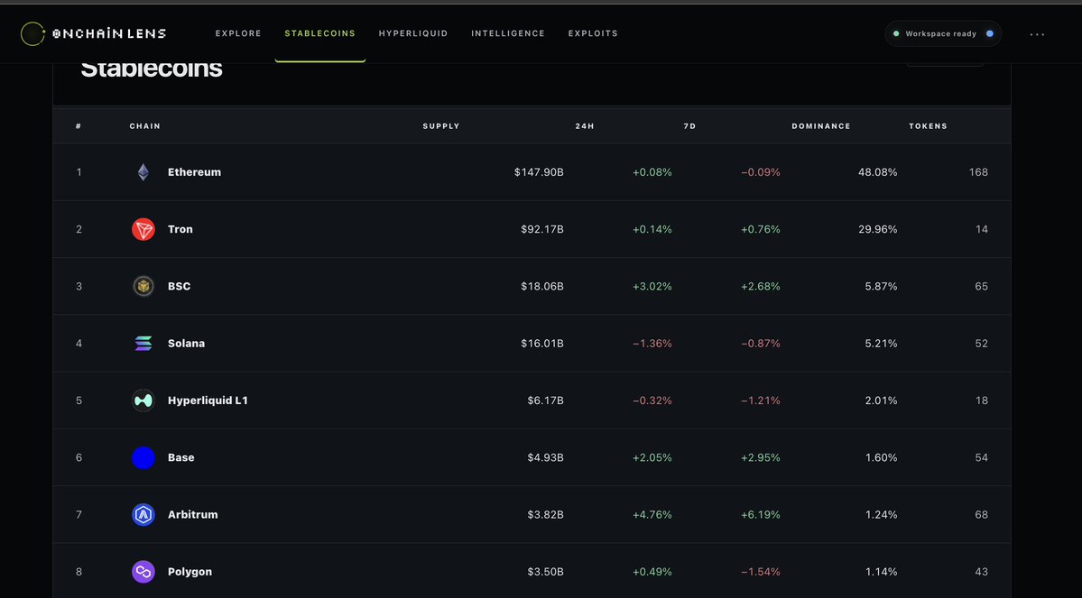Image resolution: width=1082 pixels, height=598 pixels.
Task: Click Ethereum dominance 48.08%
Action: (878, 172)
